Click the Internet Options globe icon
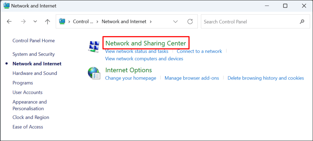The height and width of the screenshot is (141, 313). (x=94, y=73)
